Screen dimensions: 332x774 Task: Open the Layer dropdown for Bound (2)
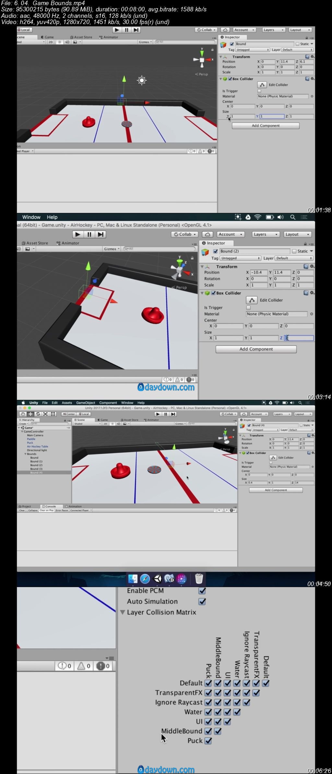click(x=294, y=258)
